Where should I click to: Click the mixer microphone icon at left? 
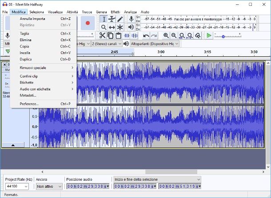tap(8, 36)
